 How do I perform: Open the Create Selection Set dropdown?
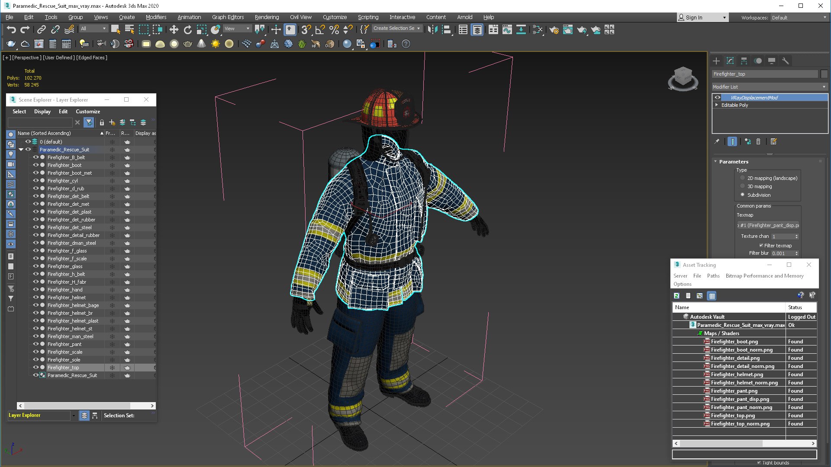pos(397,29)
